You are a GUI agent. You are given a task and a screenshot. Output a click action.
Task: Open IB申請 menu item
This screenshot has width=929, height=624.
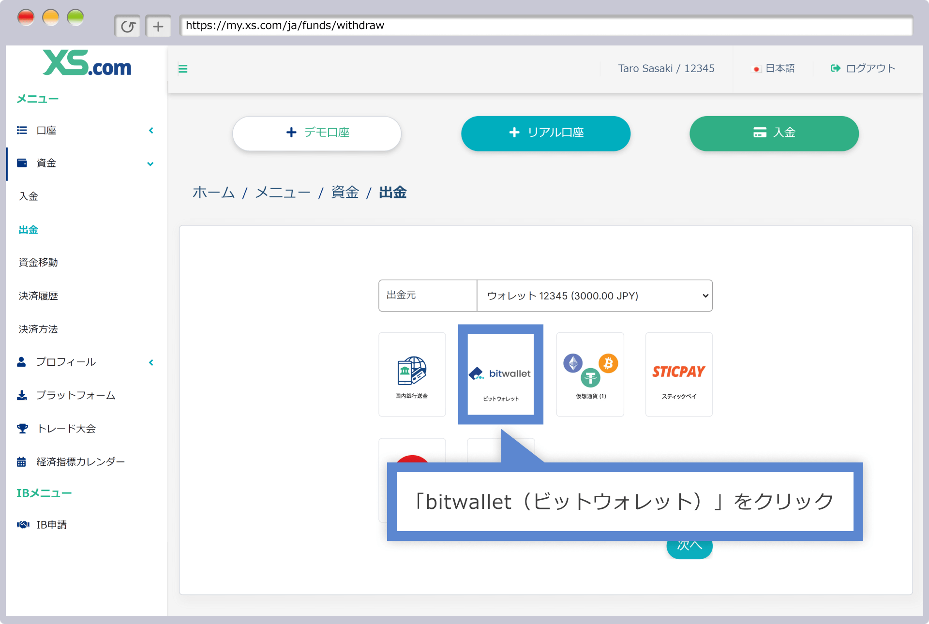click(52, 525)
